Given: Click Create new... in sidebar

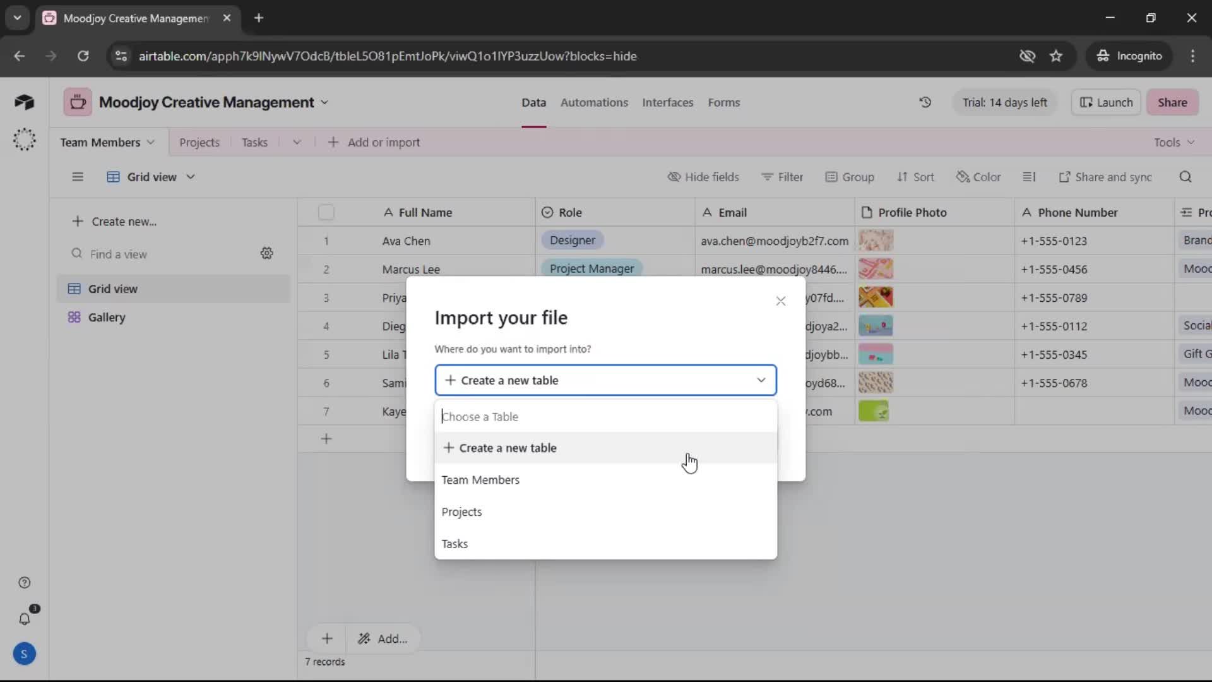Looking at the screenshot, I should [x=114, y=222].
